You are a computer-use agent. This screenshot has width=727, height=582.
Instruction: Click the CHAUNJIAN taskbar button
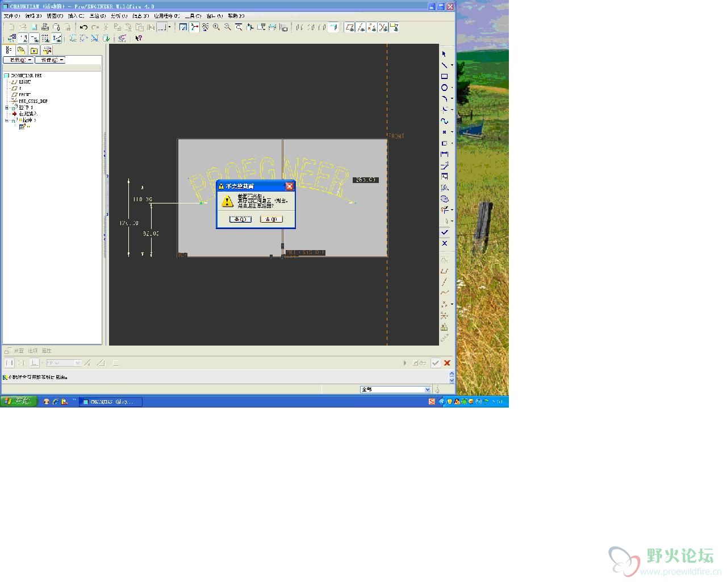[x=110, y=402]
